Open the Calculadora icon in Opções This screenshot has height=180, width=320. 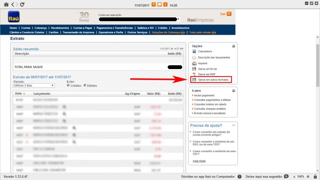tap(194, 51)
